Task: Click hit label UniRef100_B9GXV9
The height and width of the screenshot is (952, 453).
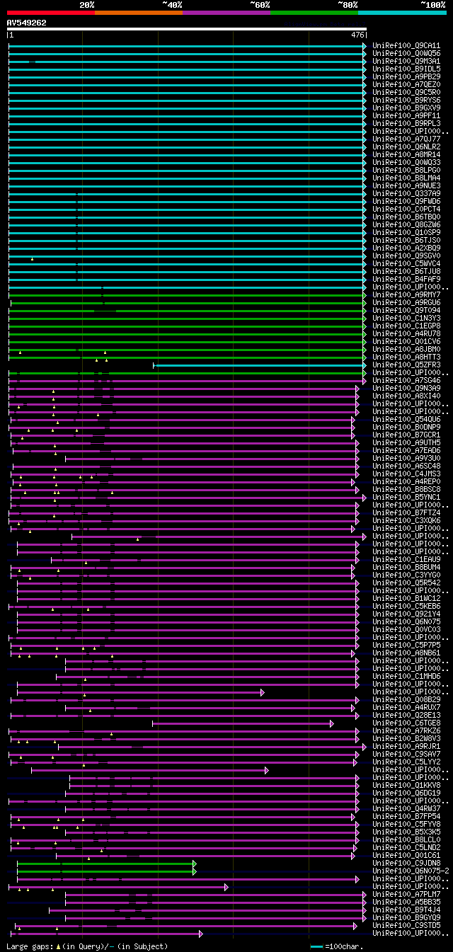Action: pyautogui.click(x=406, y=108)
